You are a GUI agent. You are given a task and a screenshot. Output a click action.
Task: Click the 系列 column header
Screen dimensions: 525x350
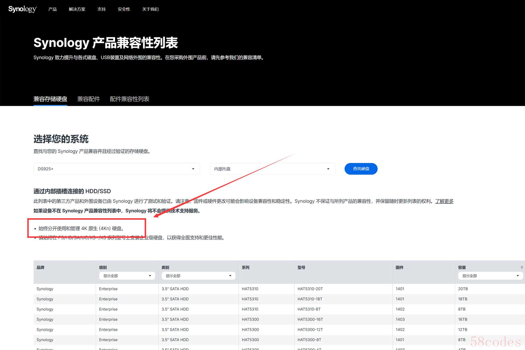[x=246, y=267]
